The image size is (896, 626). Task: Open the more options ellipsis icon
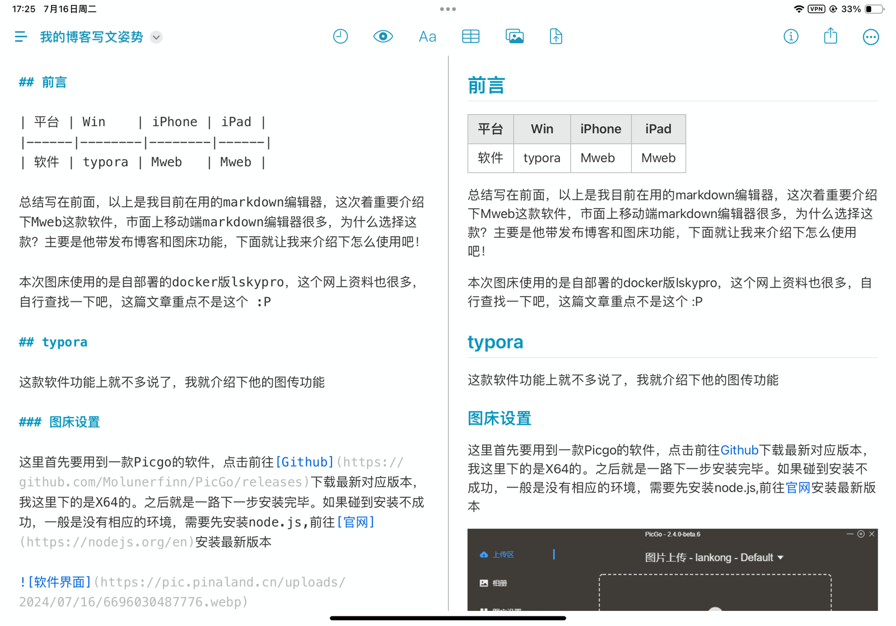(871, 37)
